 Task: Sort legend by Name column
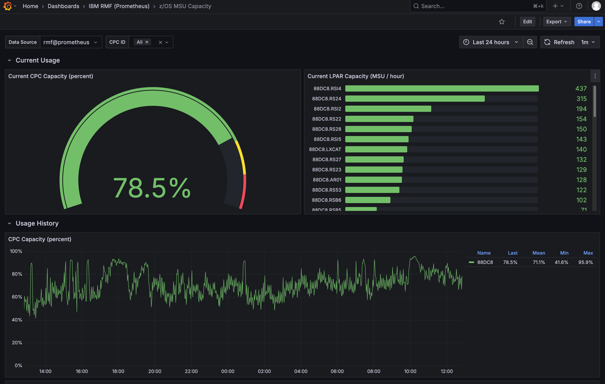point(484,253)
